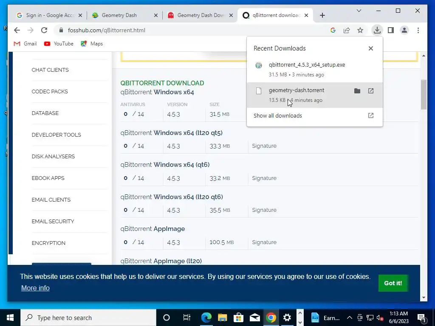Download qBittorrent AppImage link
The height and width of the screenshot is (326, 435).
[153, 229]
